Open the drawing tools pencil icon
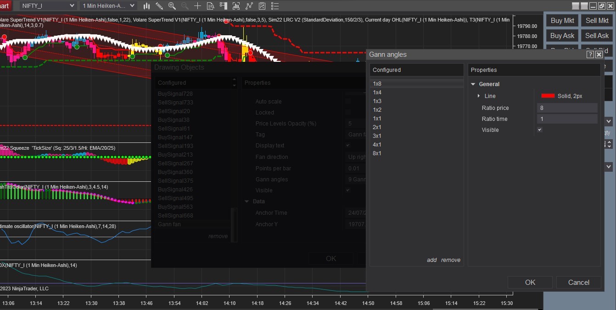This screenshot has height=310, width=616. tap(159, 6)
